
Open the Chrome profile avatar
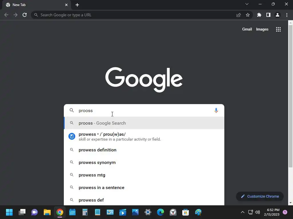(278, 15)
